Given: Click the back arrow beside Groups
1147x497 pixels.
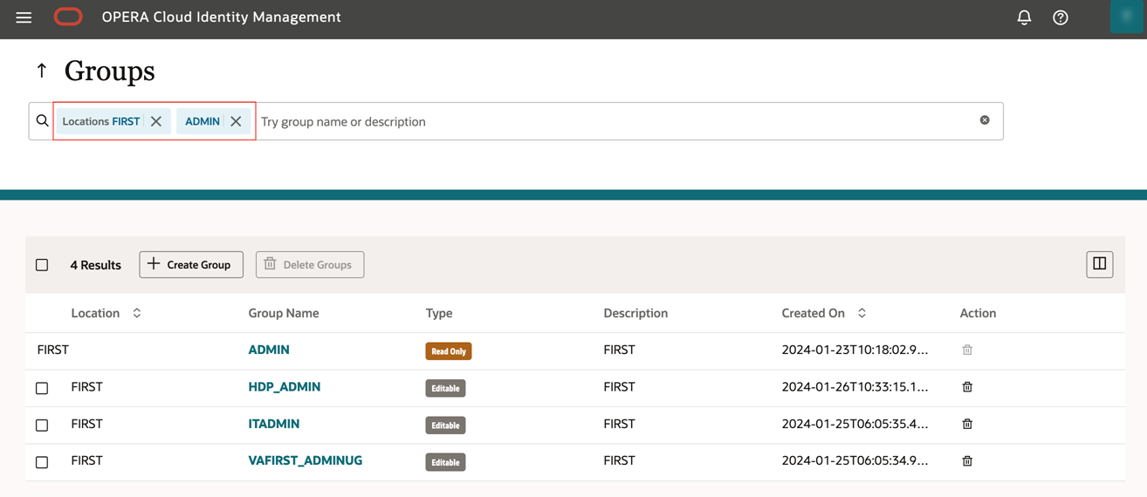Looking at the screenshot, I should tap(42, 71).
